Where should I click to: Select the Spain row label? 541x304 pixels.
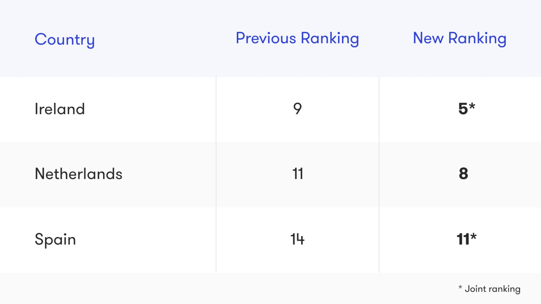[55, 240]
